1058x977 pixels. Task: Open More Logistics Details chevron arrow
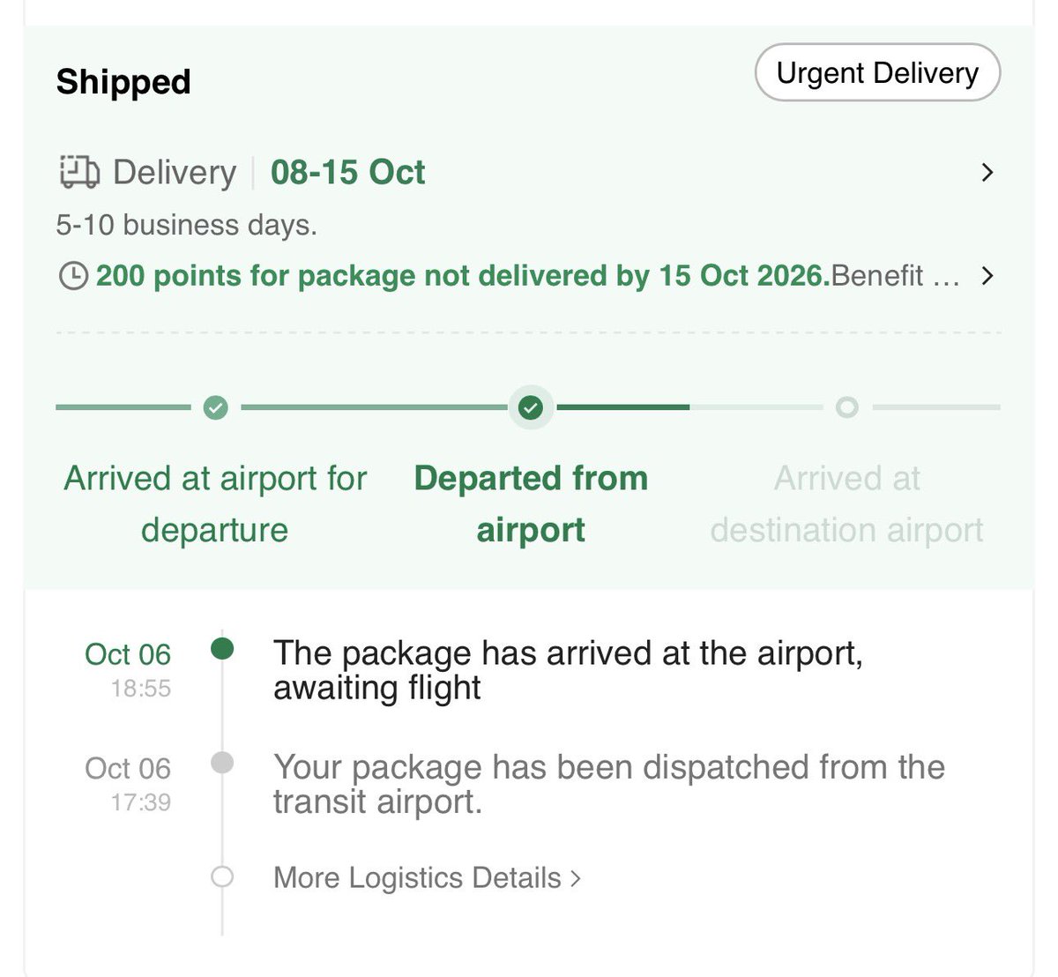[576, 878]
